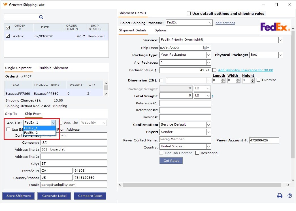Click the horizontal scrollbar in shipment details

click(202, 185)
